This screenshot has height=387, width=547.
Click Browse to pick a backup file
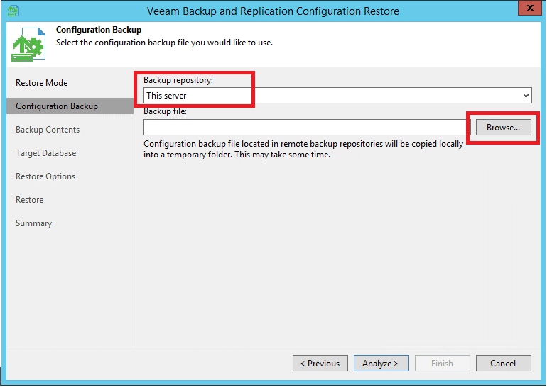coord(504,128)
